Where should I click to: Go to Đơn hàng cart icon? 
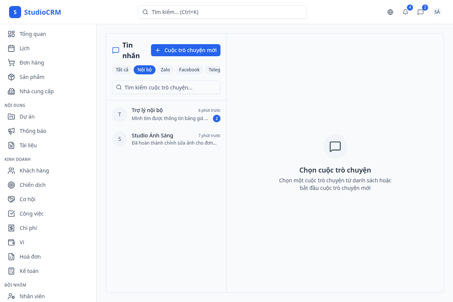pyautogui.click(x=11, y=63)
